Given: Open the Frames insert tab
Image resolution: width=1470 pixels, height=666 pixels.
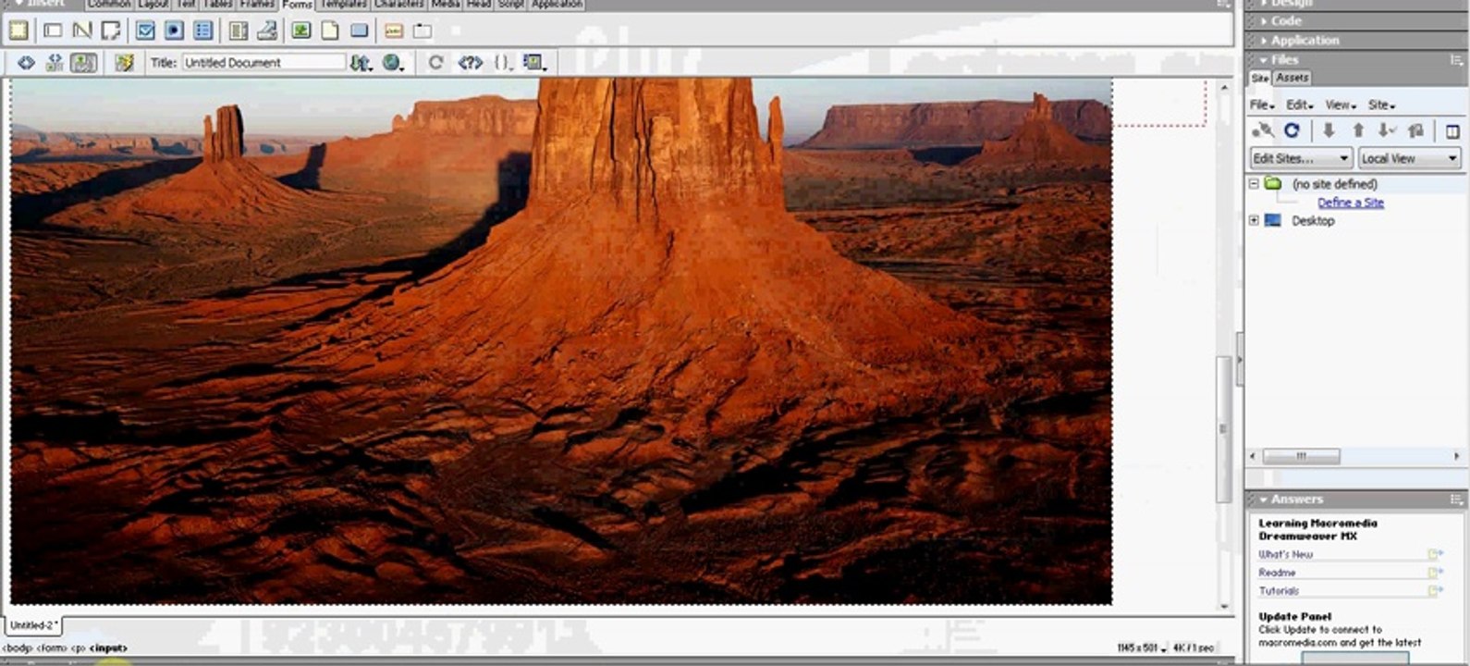Looking at the screenshot, I should click(257, 4).
